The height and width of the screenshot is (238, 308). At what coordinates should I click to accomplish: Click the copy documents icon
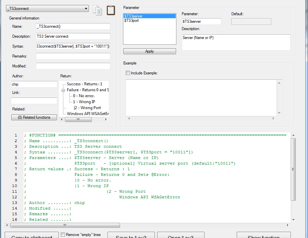pos(97,10)
